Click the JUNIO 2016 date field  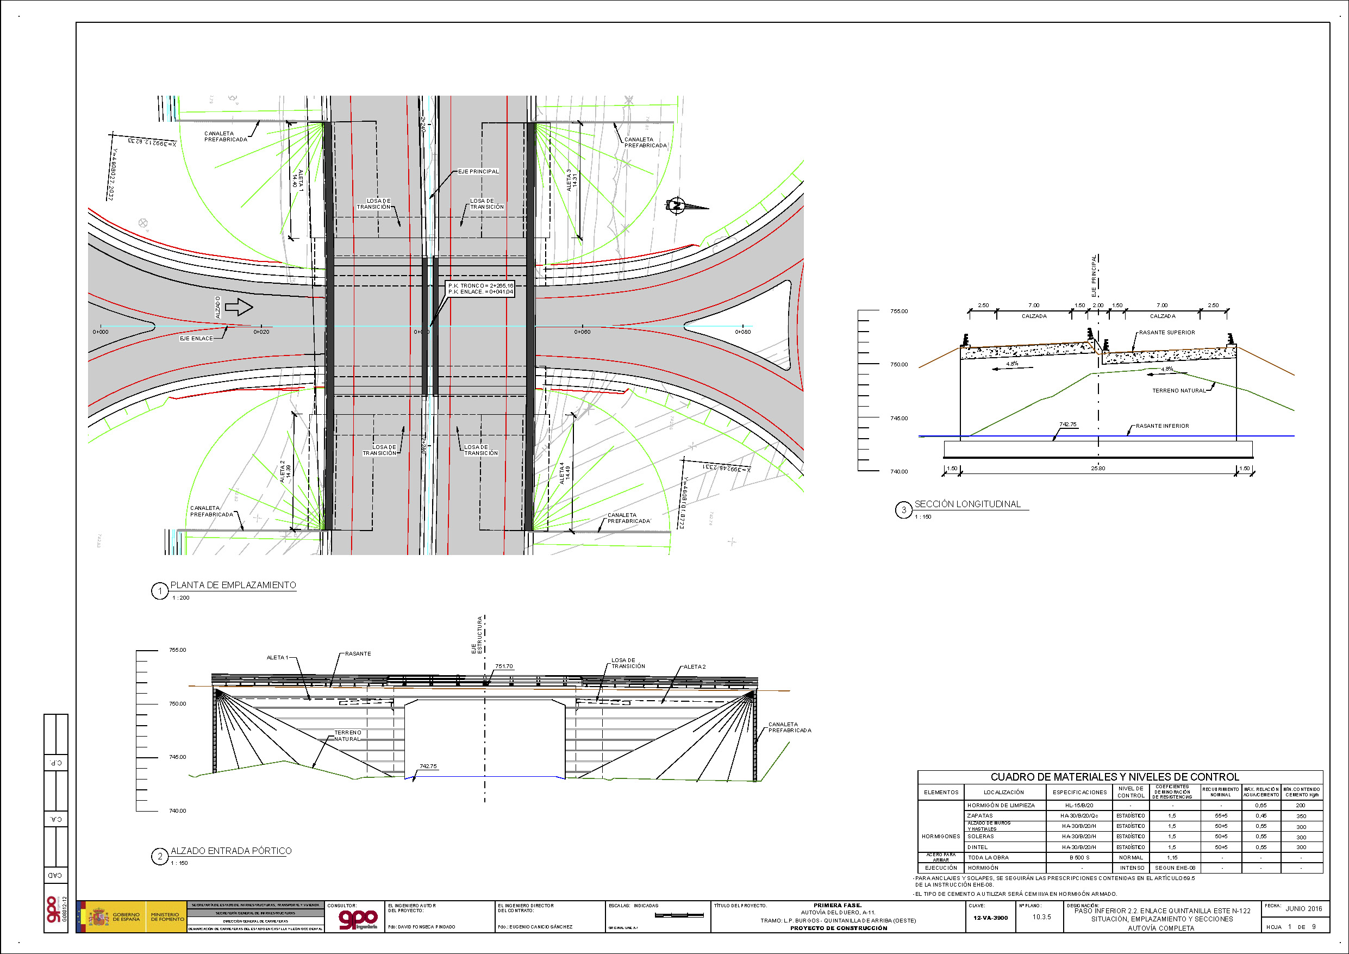tap(1304, 909)
